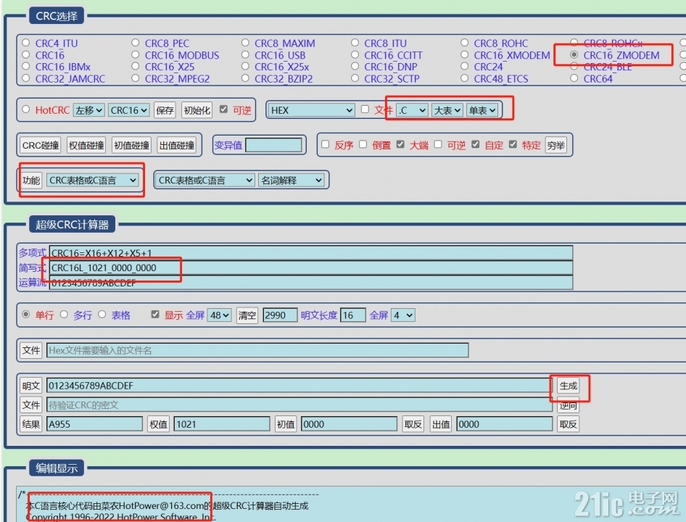Screen dimensions: 686x522
Task: Open the 名词解释 dropdown
Action: coord(292,181)
